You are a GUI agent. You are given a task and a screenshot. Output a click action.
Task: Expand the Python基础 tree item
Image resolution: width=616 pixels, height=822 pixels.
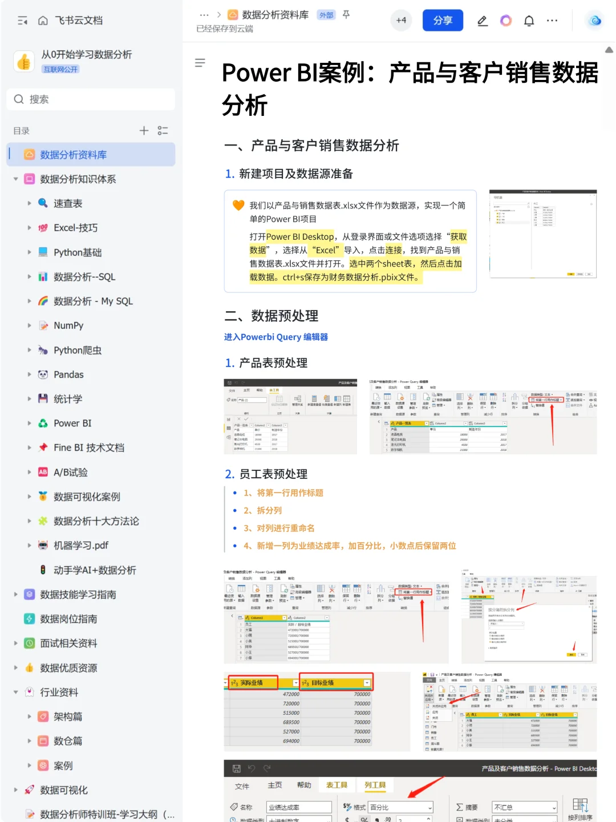(x=30, y=252)
